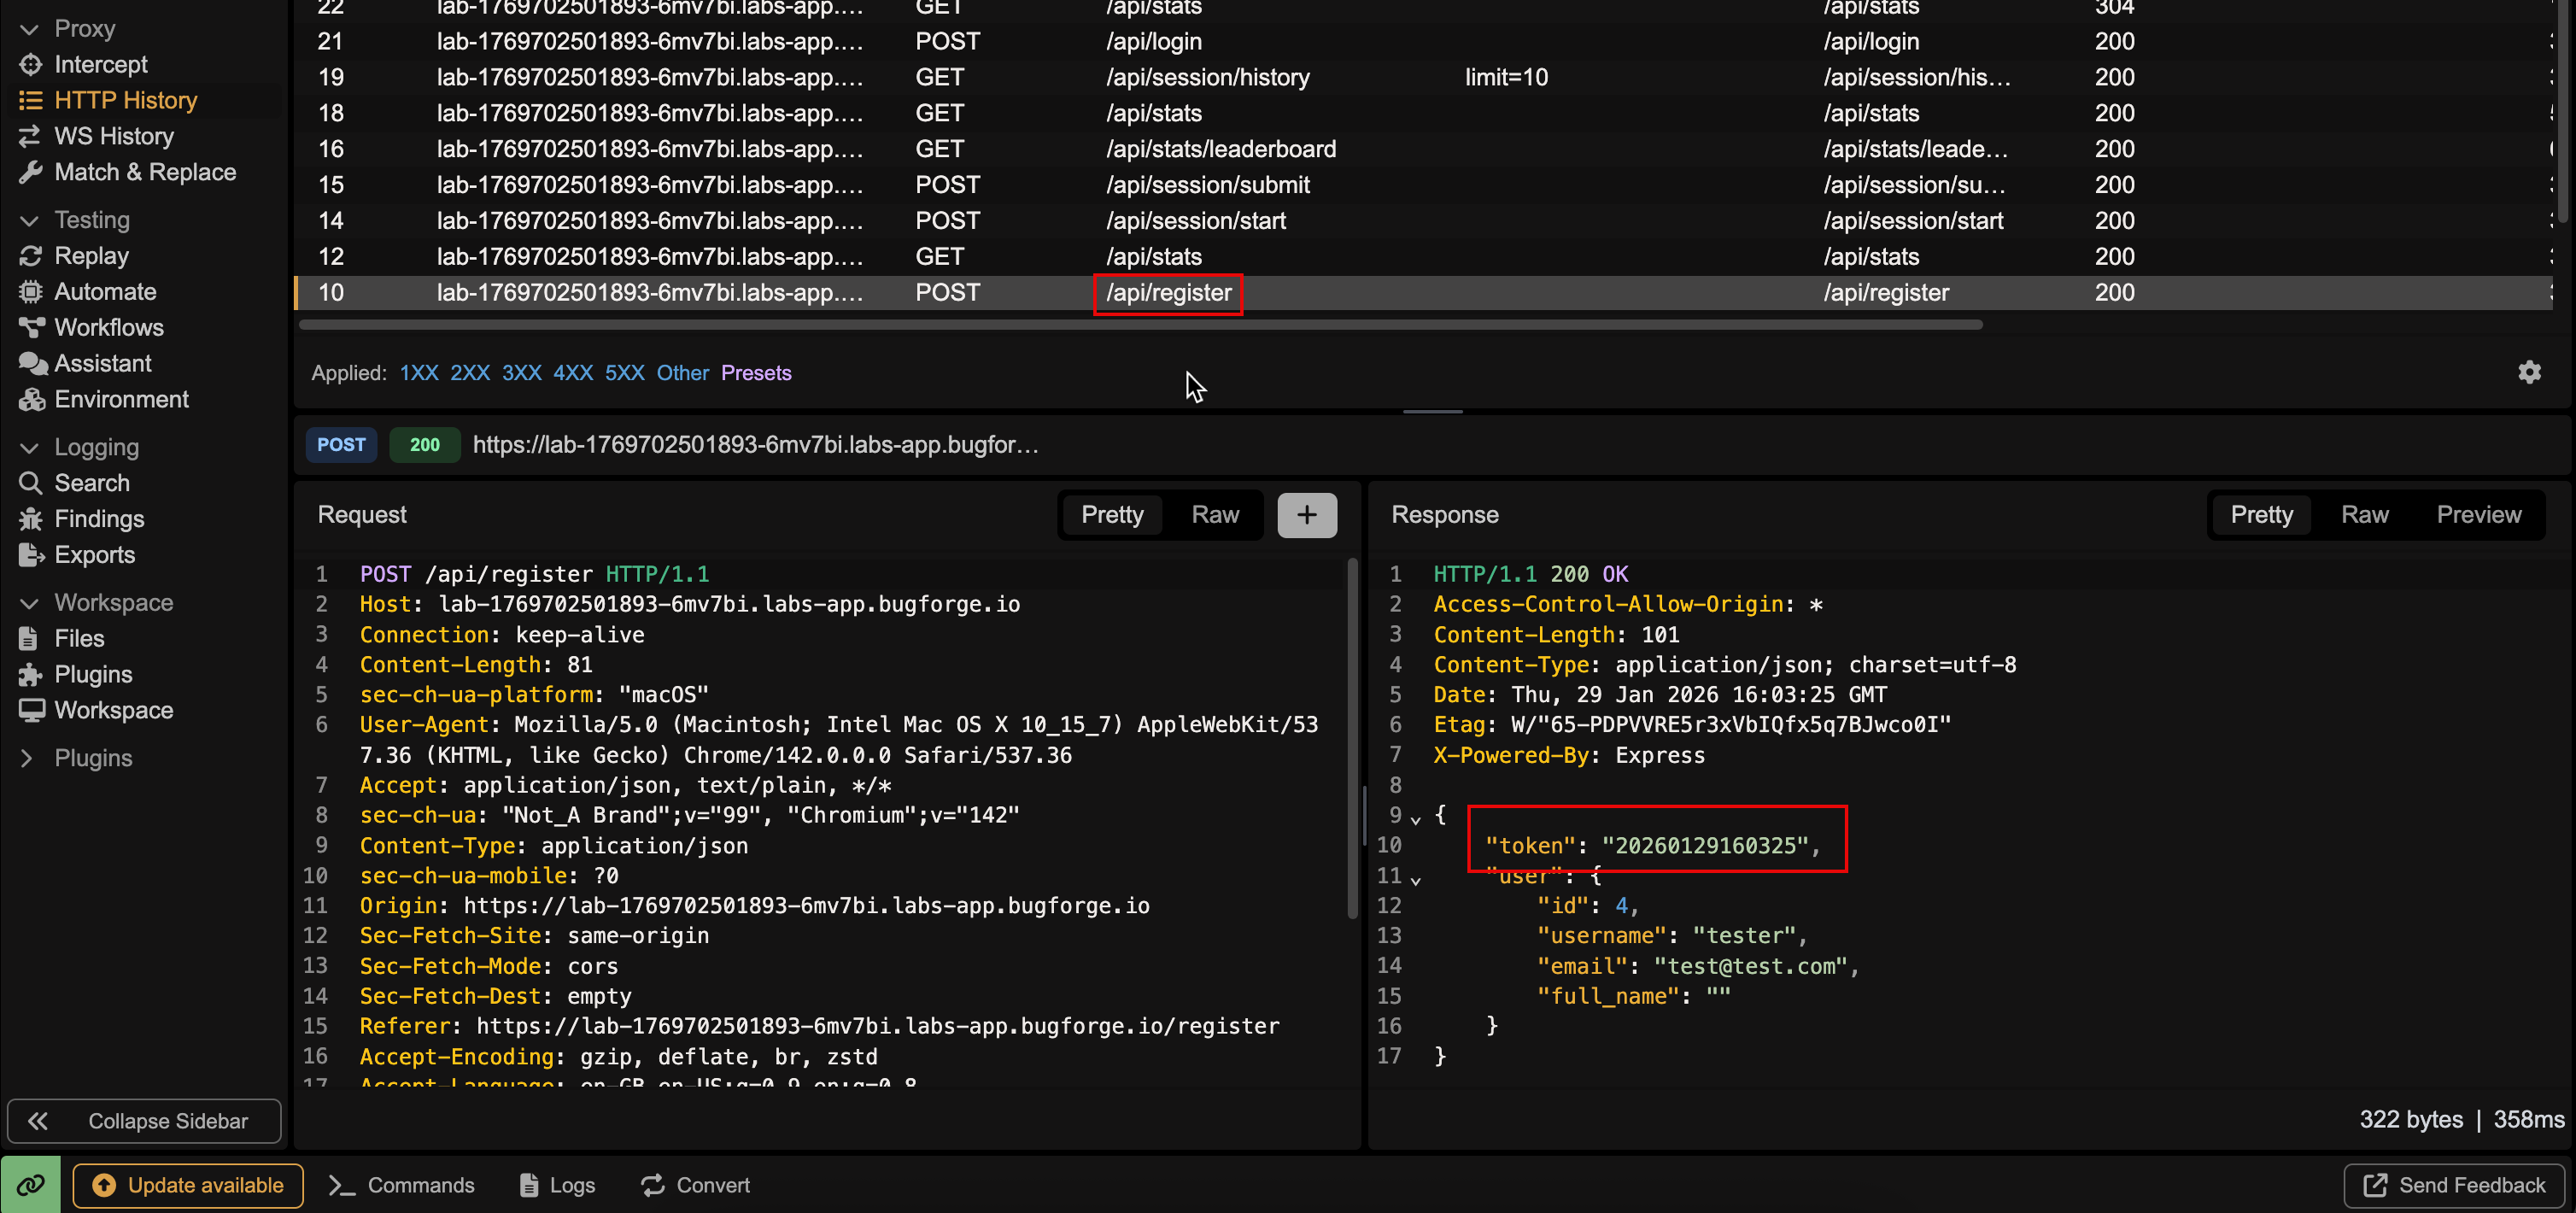Viewport: 2576px width, 1213px height.
Task: Select the Automate icon
Action: (30, 292)
